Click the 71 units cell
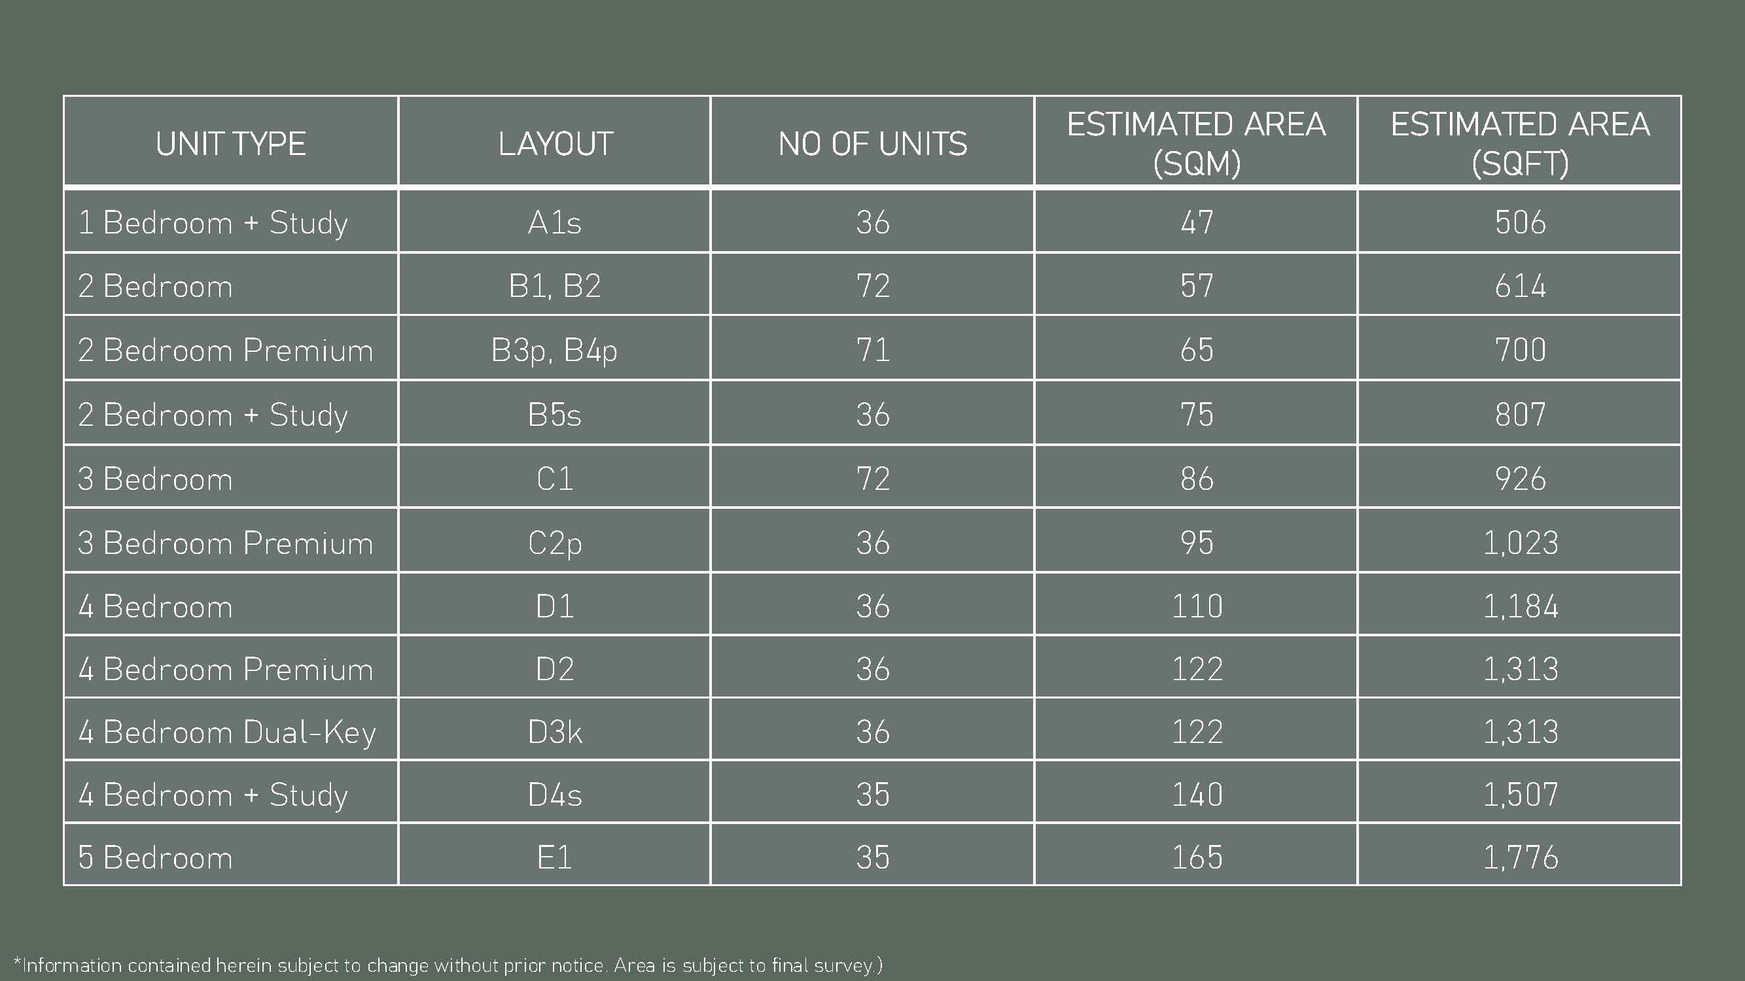This screenshot has height=981, width=1745. click(873, 350)
